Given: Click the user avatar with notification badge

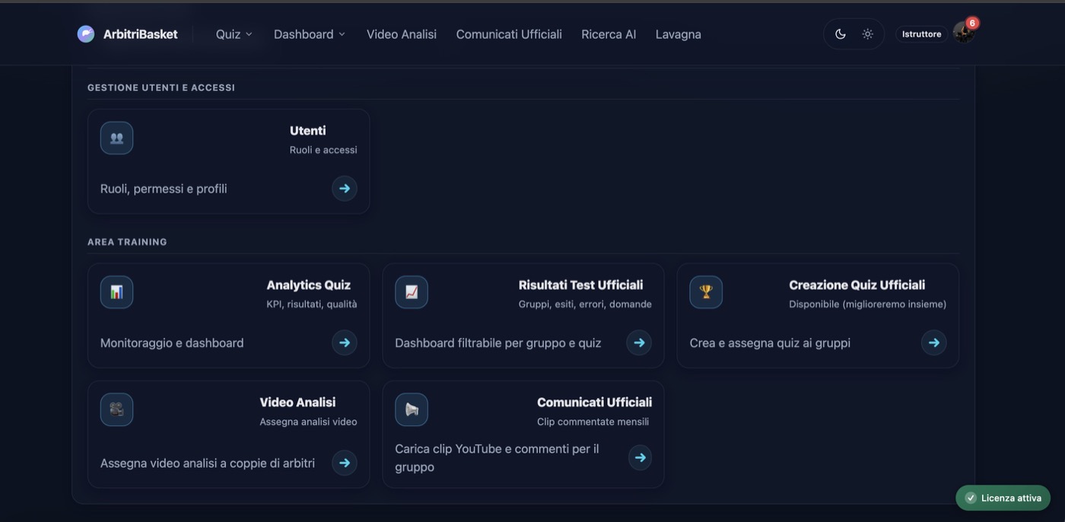Looking at the screenshot, I should 964,33.
